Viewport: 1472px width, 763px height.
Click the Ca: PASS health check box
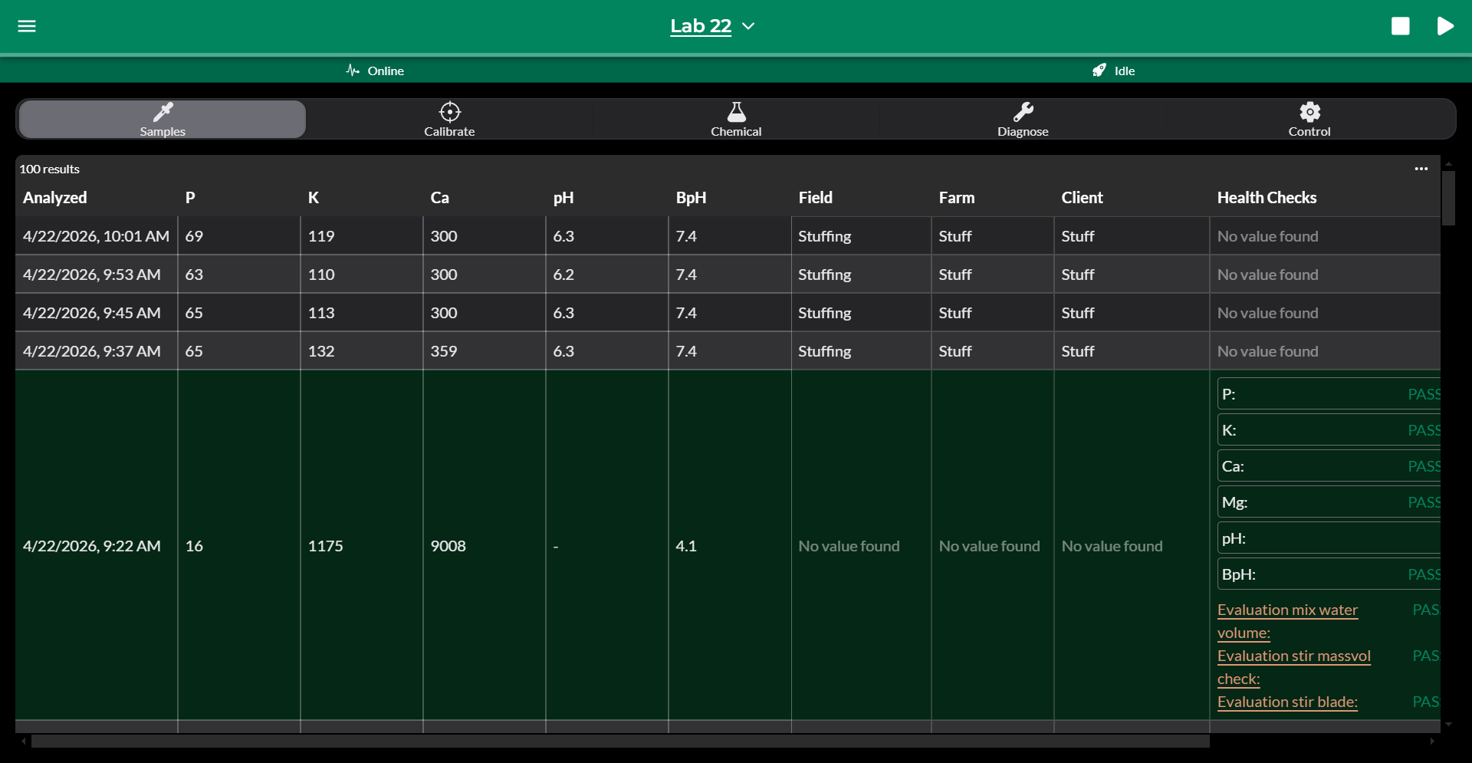coord(1329,466)
